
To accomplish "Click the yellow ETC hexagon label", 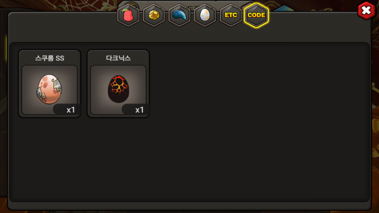I will [231, 15].
